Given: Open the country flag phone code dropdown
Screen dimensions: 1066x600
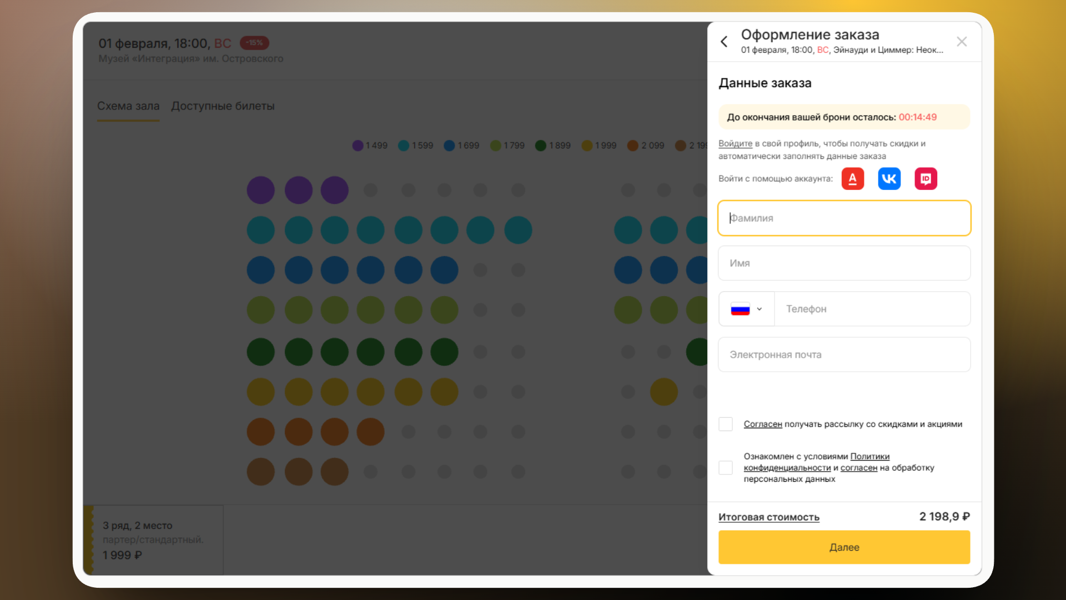Looking at the screenshot, I should (x=746, y=309).
